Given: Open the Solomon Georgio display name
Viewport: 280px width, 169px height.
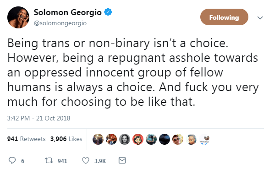Looking at the screenshot, I should tap(68, 12).
